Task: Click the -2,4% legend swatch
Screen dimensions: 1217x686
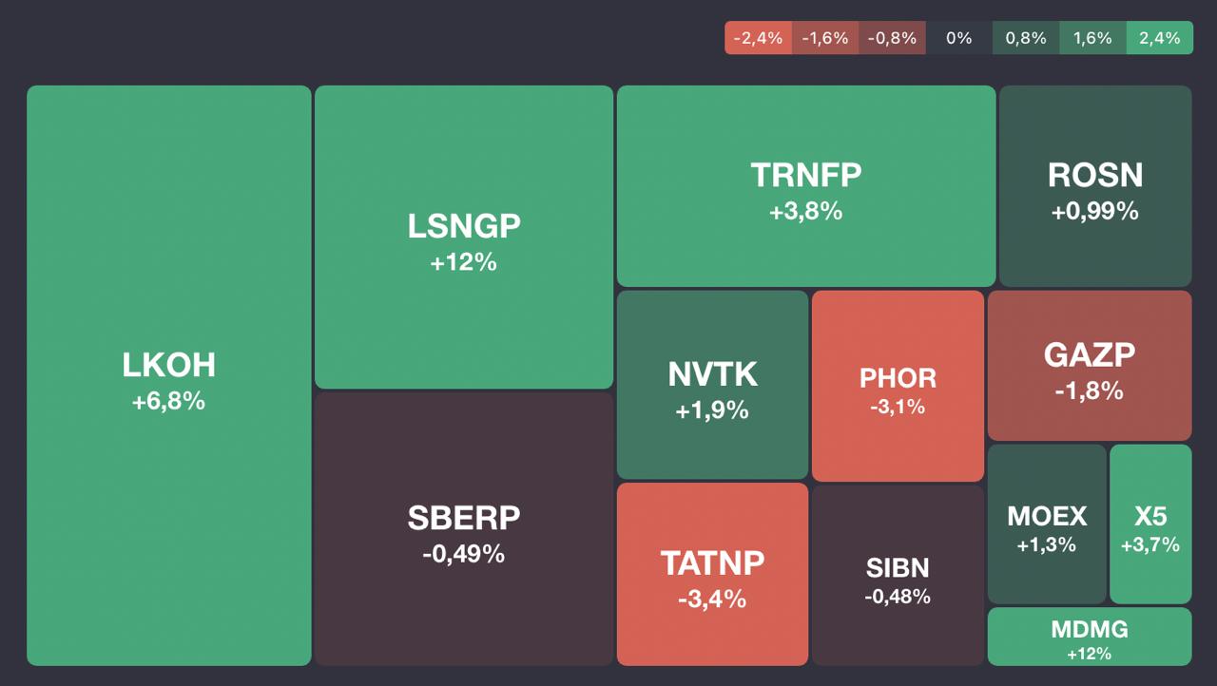Action: [758, 38]
